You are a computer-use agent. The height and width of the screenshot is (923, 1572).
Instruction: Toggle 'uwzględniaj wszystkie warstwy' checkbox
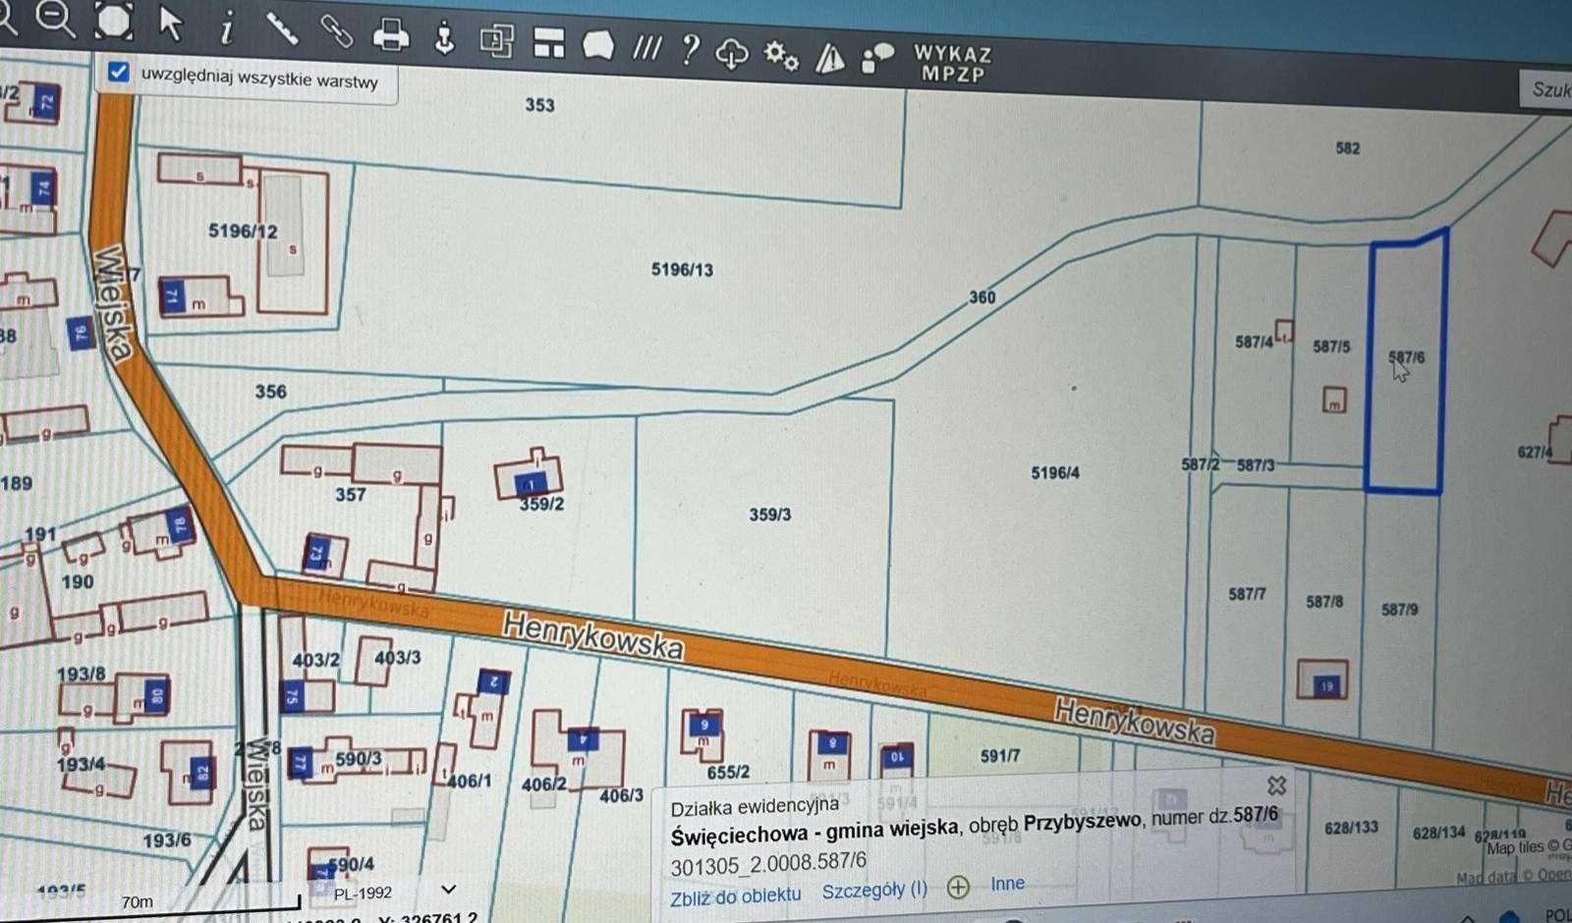coord(120,72)
